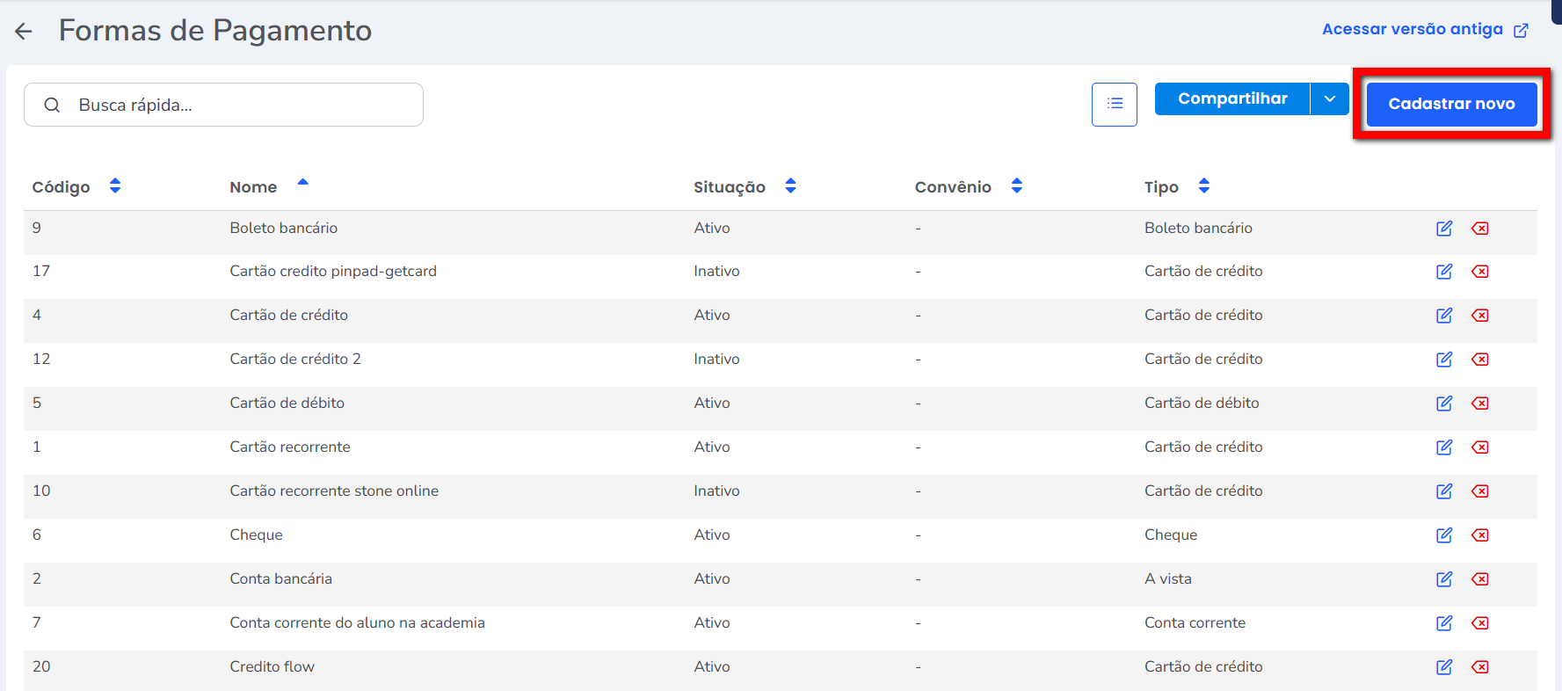Image resolution: width=1562 pixels, height=691 pixels.
Task: Edit the Conta bancária row
Action: point(1443,579)
